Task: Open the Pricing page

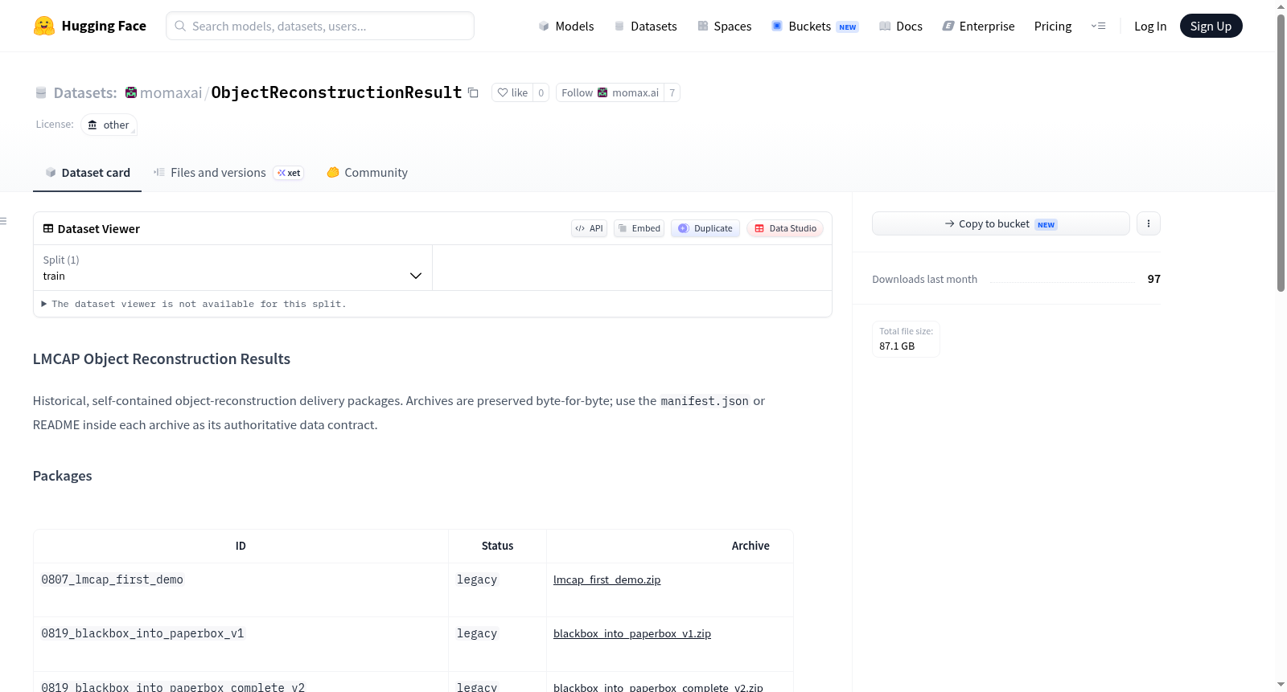Action: coord(1053,26)
